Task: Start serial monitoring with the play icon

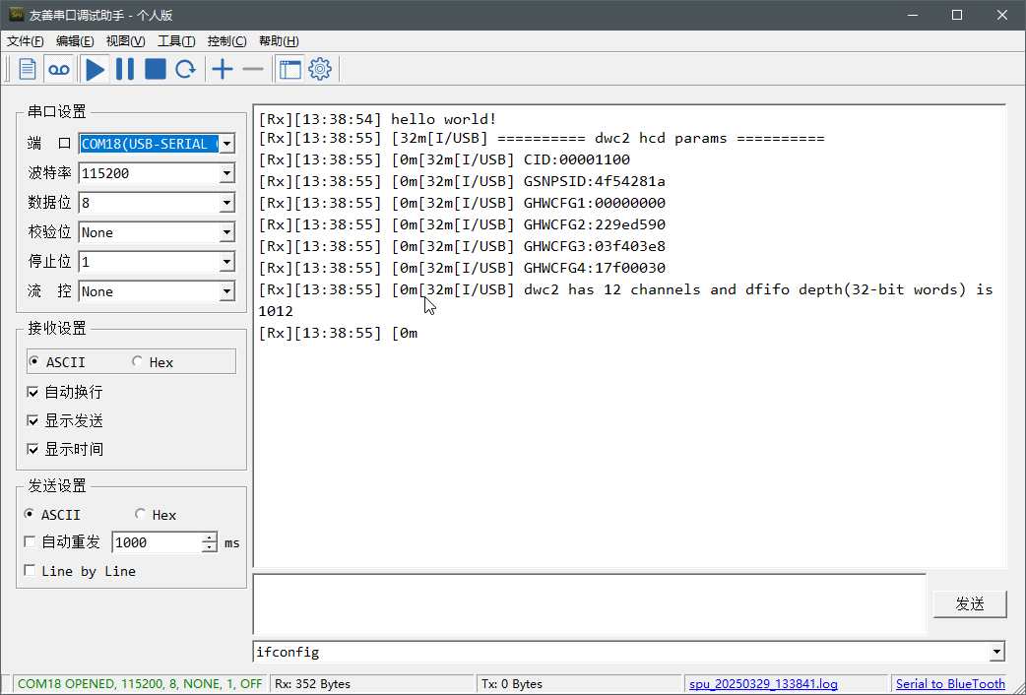Action: coord(95,68)
